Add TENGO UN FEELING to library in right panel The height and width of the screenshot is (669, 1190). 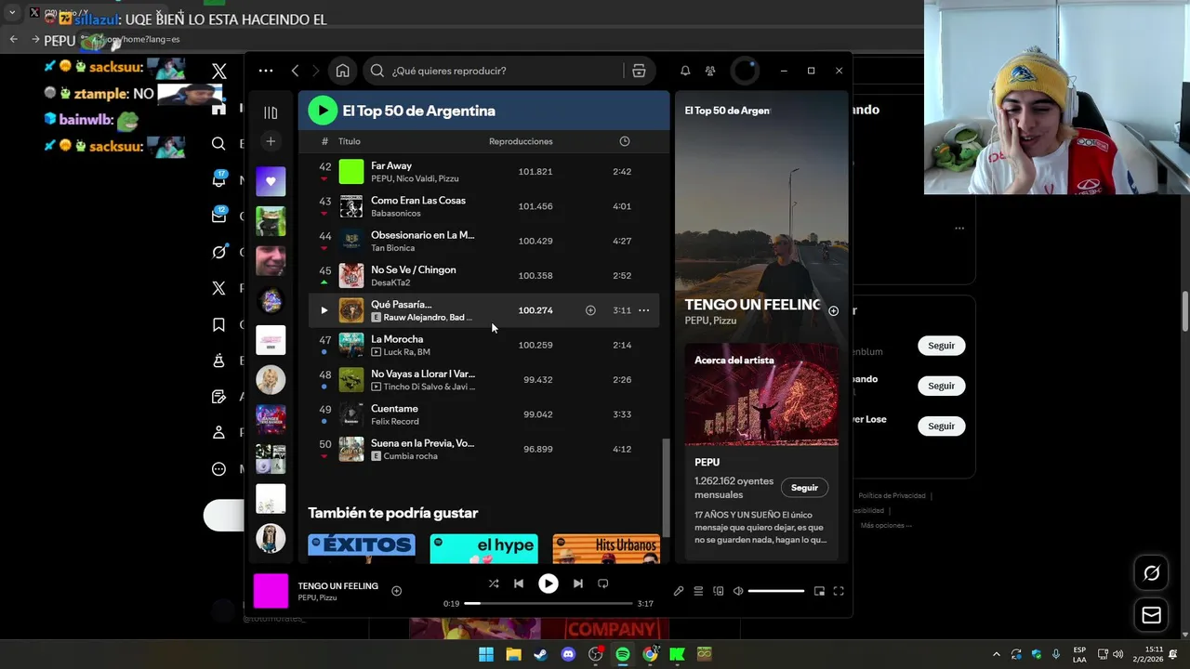click(x=833, y=311)
